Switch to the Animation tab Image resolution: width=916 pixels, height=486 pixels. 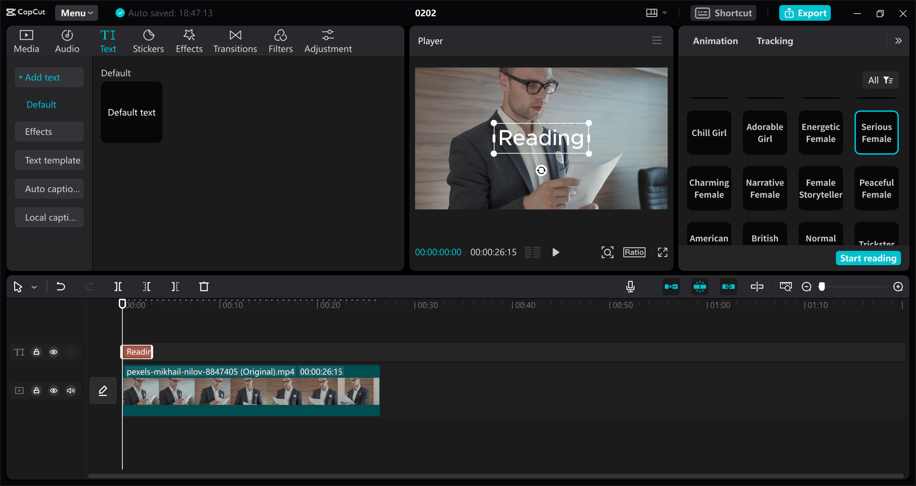[716, 40]
